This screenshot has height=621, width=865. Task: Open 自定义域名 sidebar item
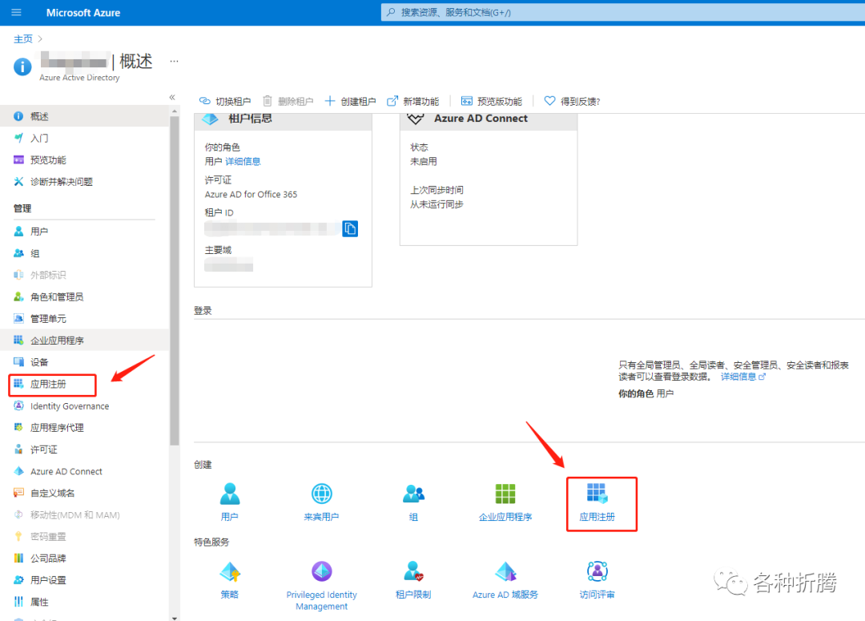pyautogui.click(x=84, y=493)
